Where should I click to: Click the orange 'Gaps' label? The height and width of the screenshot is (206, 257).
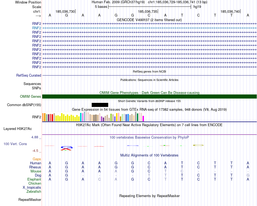pos(37,159)
